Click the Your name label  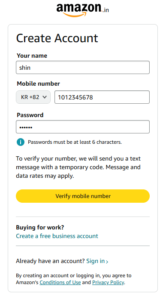click(x=32, y=56)
